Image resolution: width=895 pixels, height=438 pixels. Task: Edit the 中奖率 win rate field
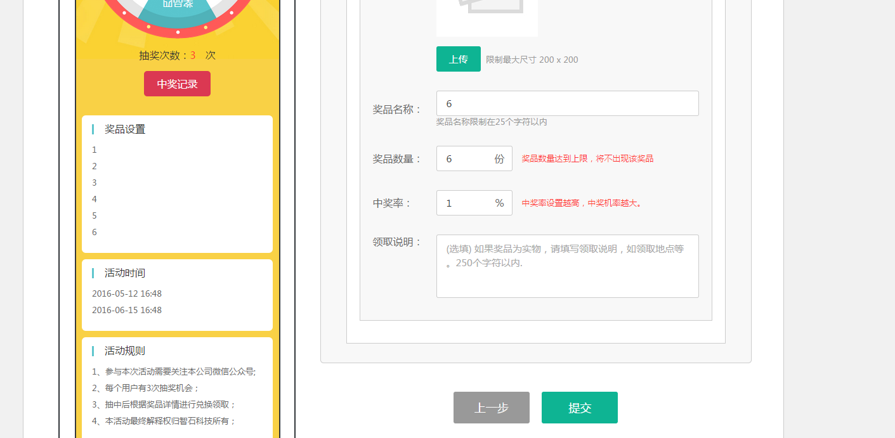point(474,203)
